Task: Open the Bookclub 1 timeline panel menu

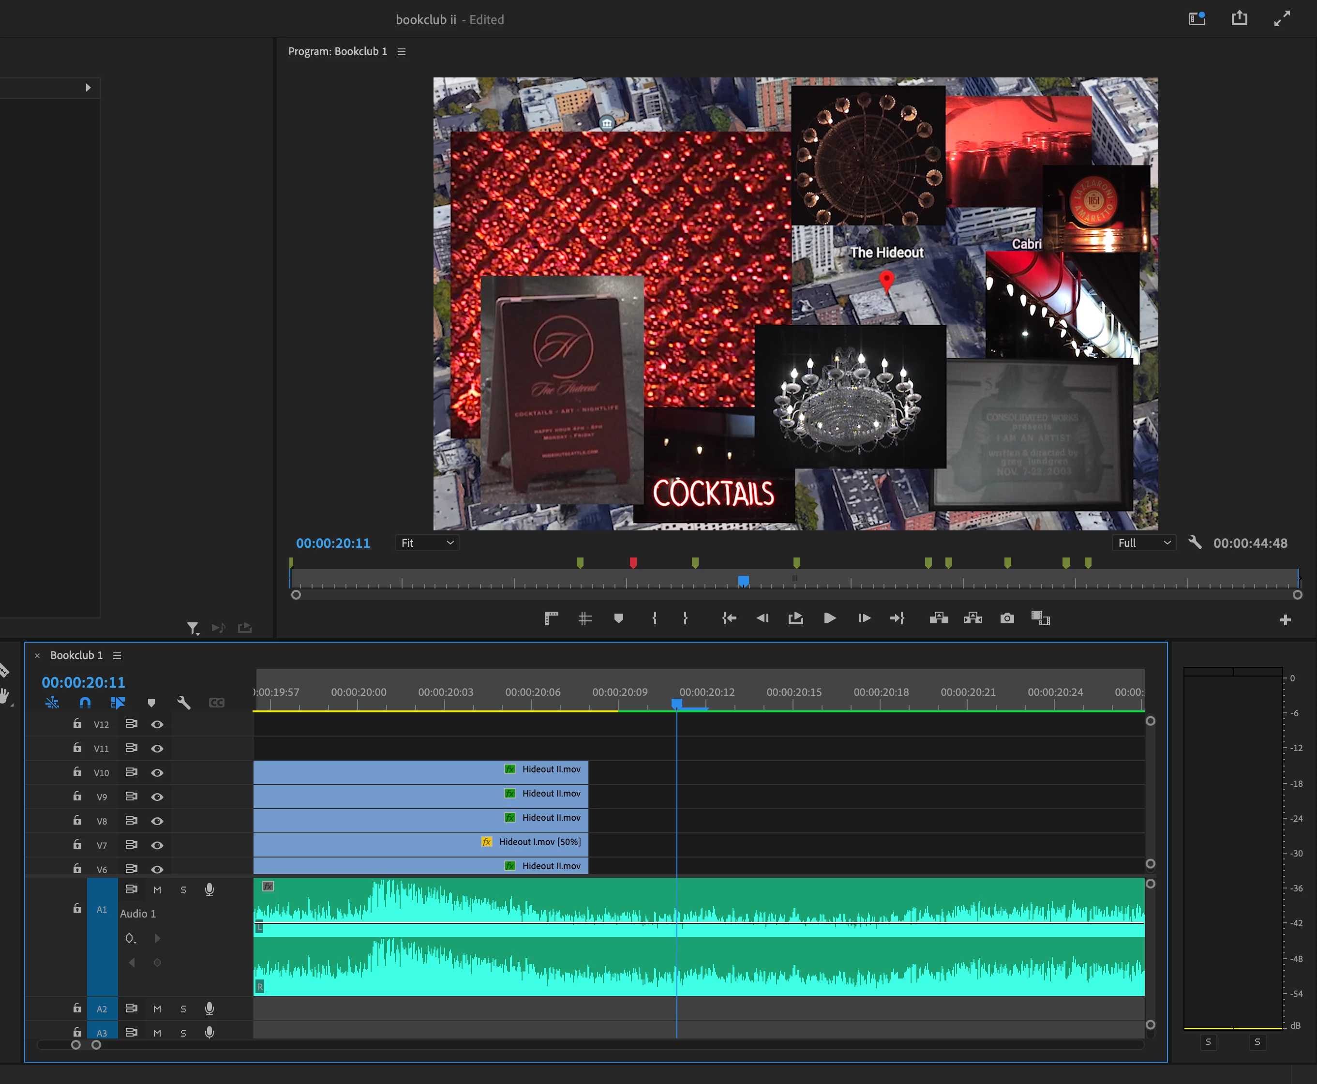Action: coord(117,655)
